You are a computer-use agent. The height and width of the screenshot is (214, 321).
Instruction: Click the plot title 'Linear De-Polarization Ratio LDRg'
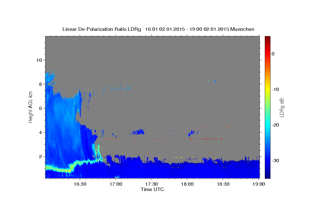click(x=101, y=29)
